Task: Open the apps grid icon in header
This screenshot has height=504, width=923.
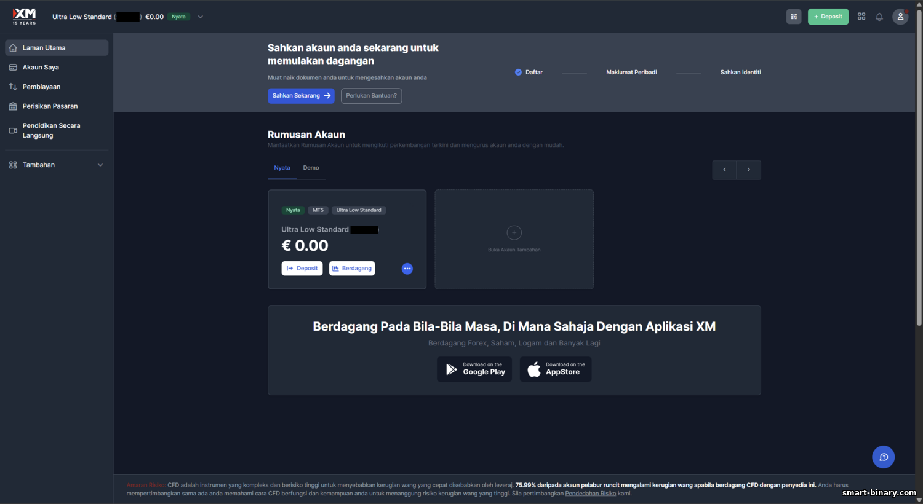Action: (x=861, y=17)
